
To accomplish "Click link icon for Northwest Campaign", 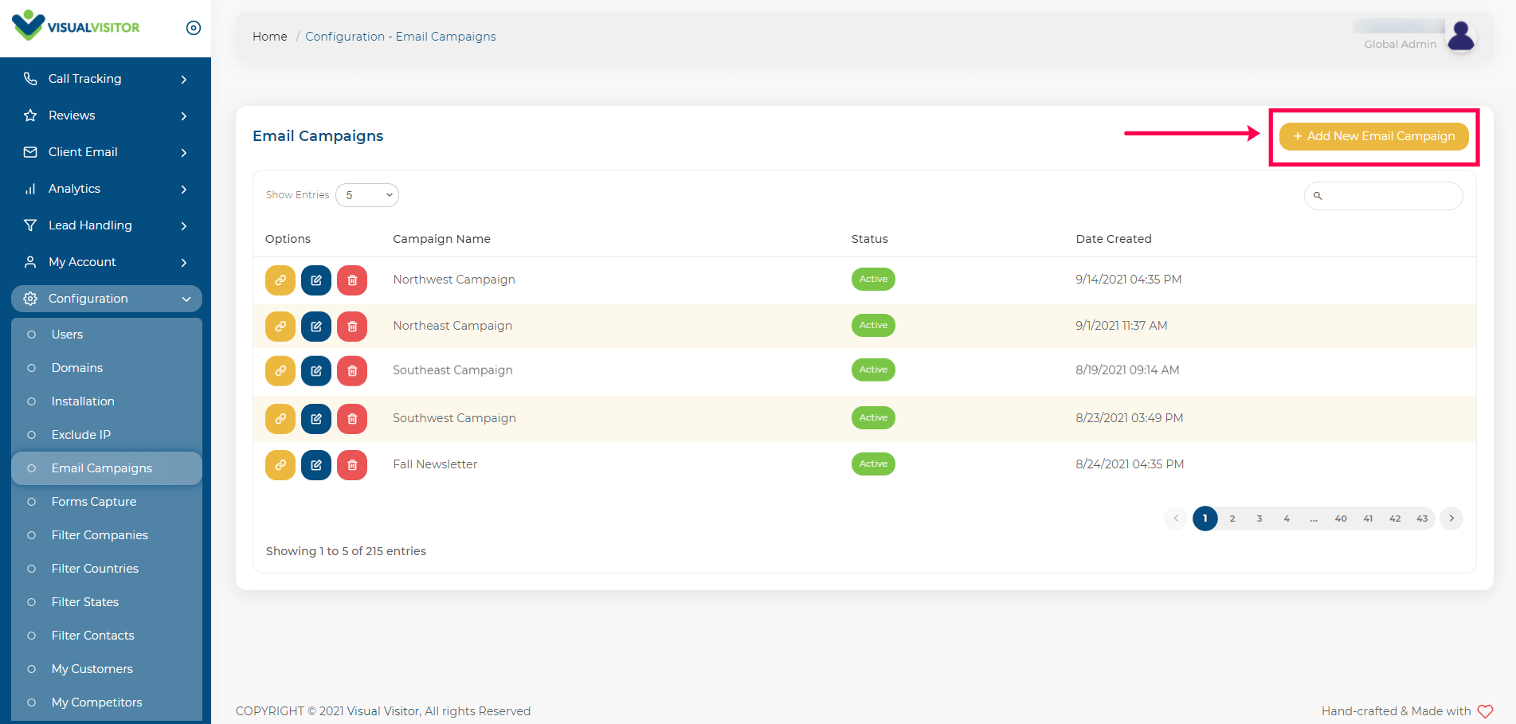I will tap(280, 280).
